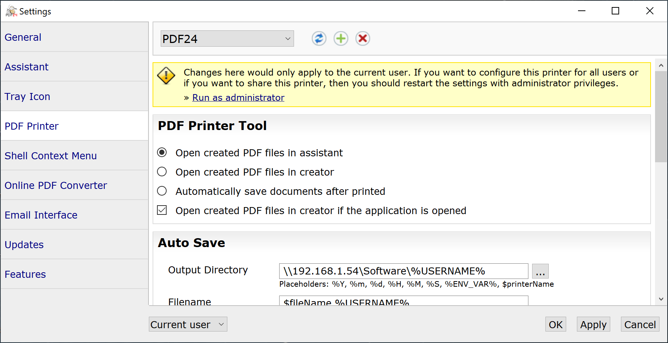Click the yellow warning icon
668x343 pixels.
166,76
